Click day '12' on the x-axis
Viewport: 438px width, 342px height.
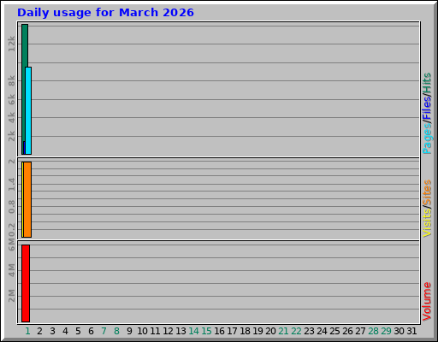coord(168,331)
